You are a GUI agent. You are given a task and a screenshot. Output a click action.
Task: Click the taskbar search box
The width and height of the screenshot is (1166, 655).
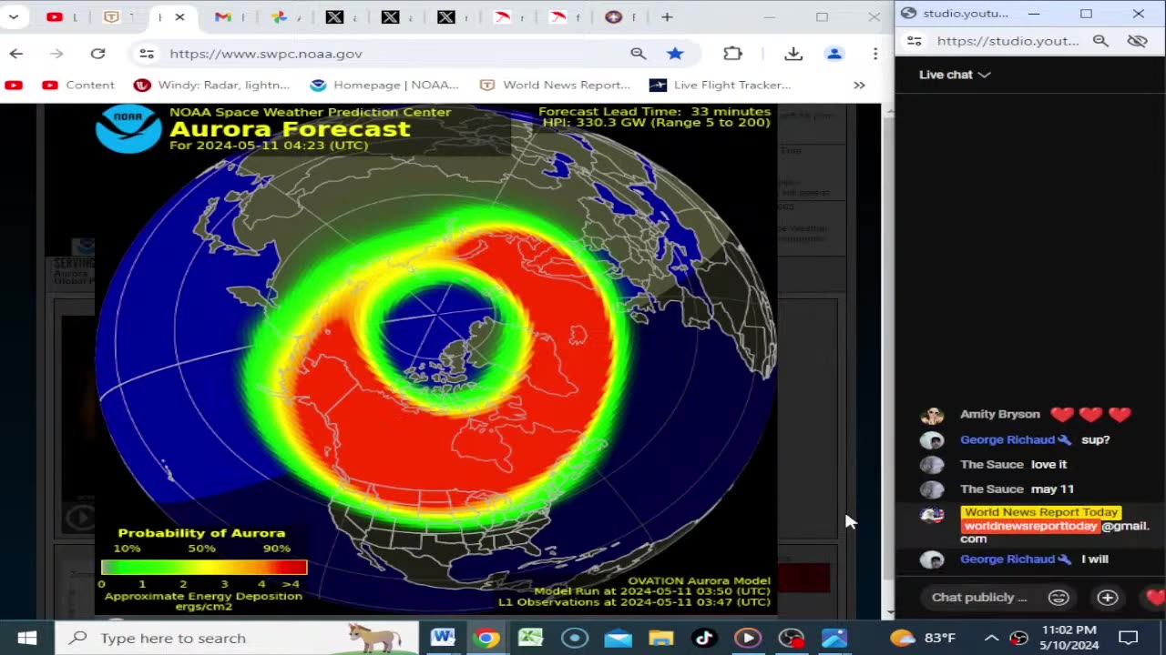tap(236, 638)
